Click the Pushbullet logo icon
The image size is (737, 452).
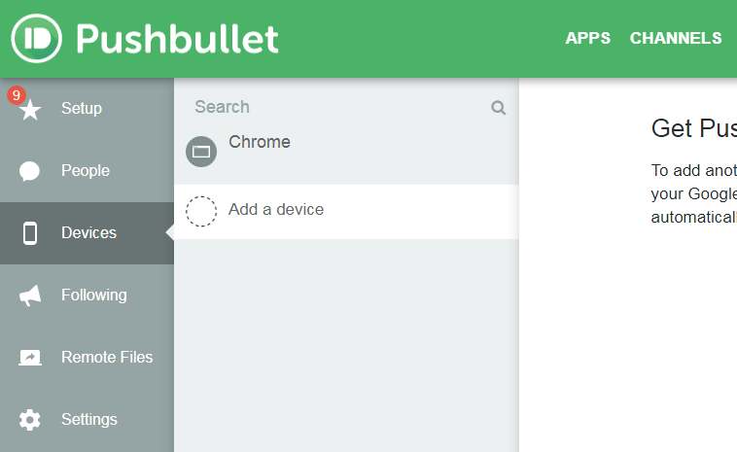tap(37, 38)
